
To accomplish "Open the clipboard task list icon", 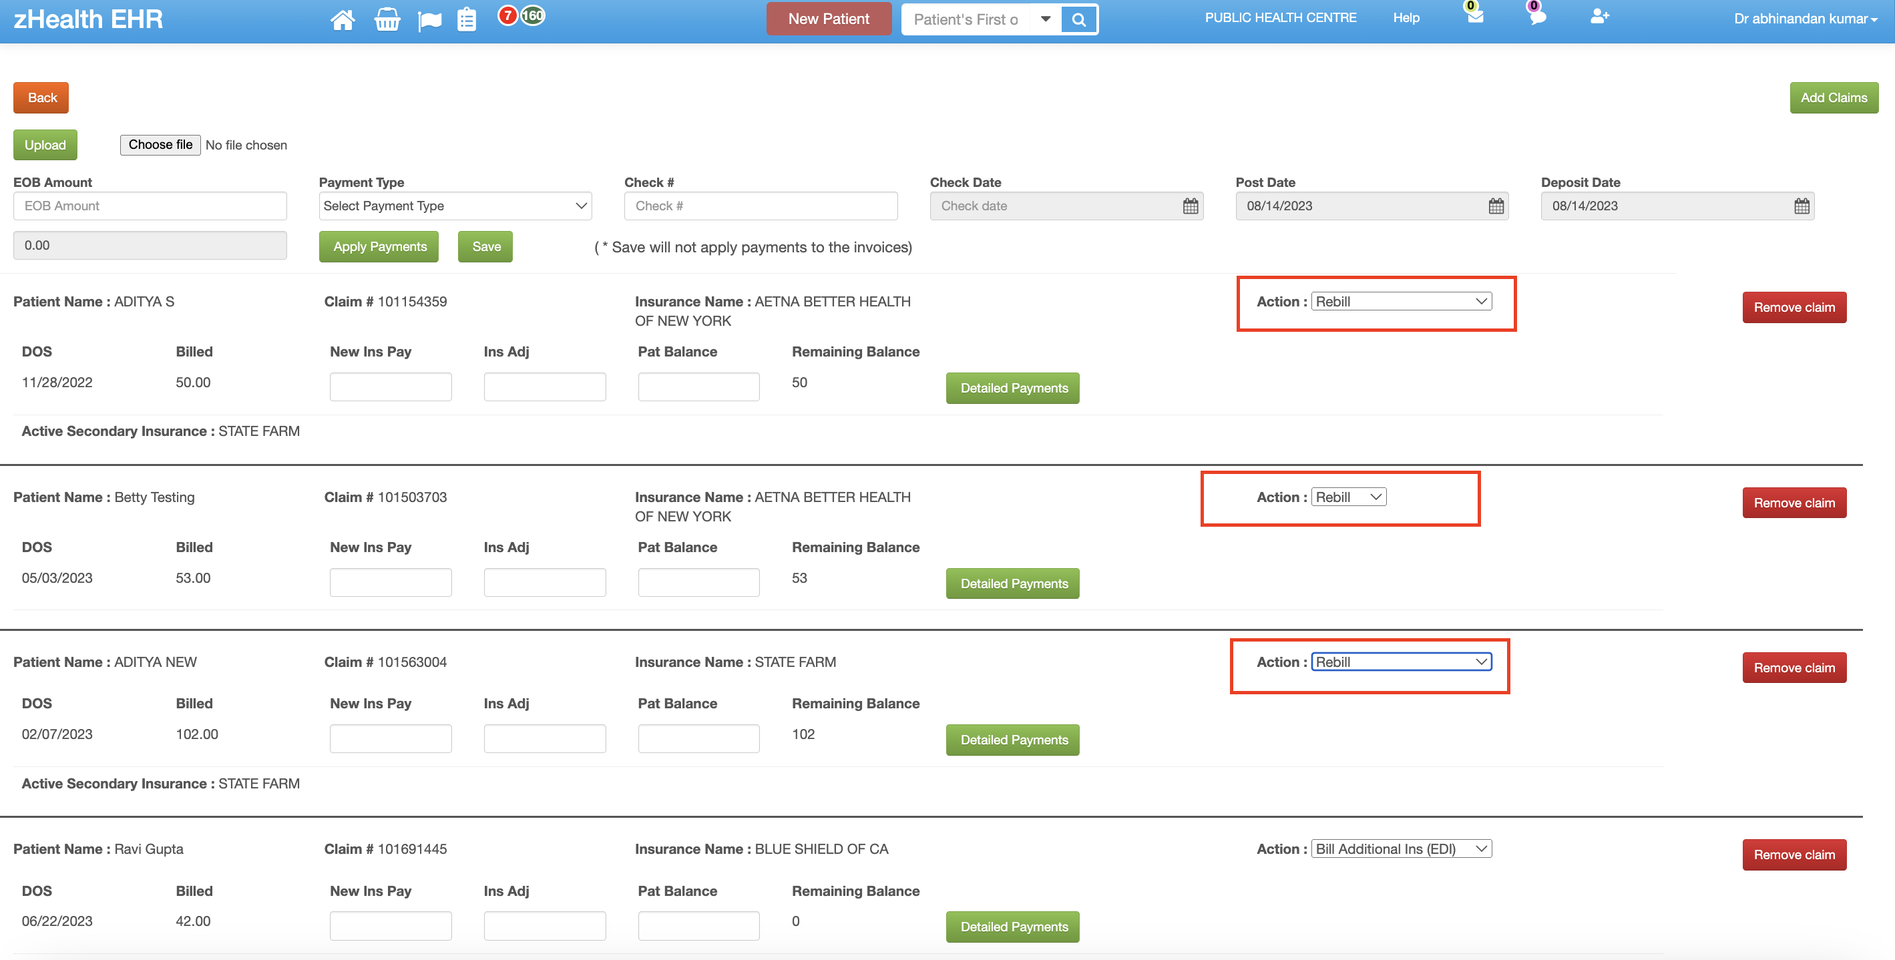I will pos(466,19).
